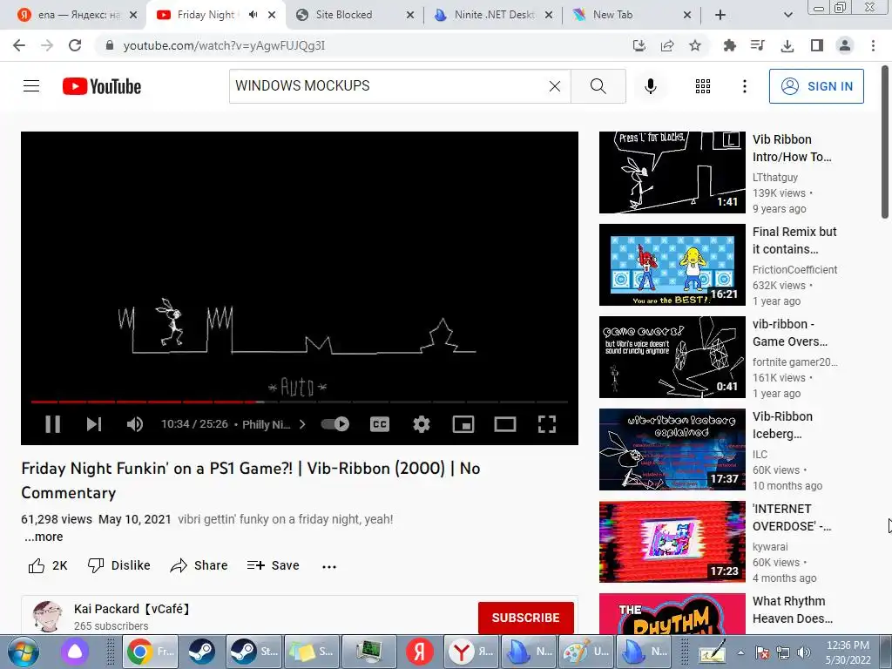The width and height of the screenshot is (892, 669).
Task: Toggle closed captions CC
Action: click(380, 424)
